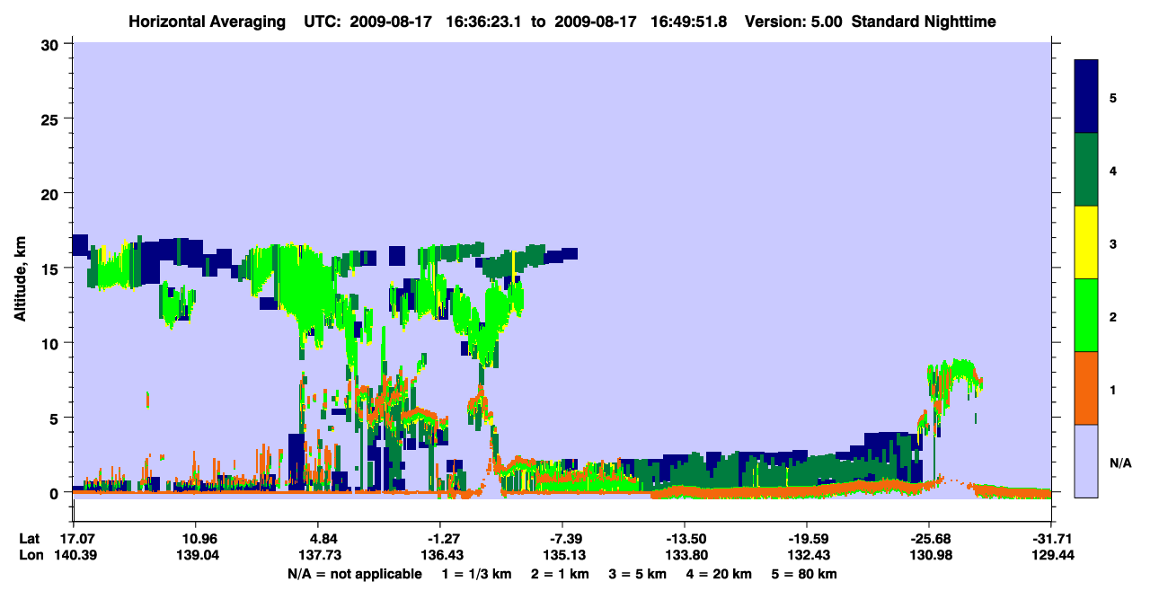
Task: Click the 10 tick label on altitude axis
Action: (52, 343)
